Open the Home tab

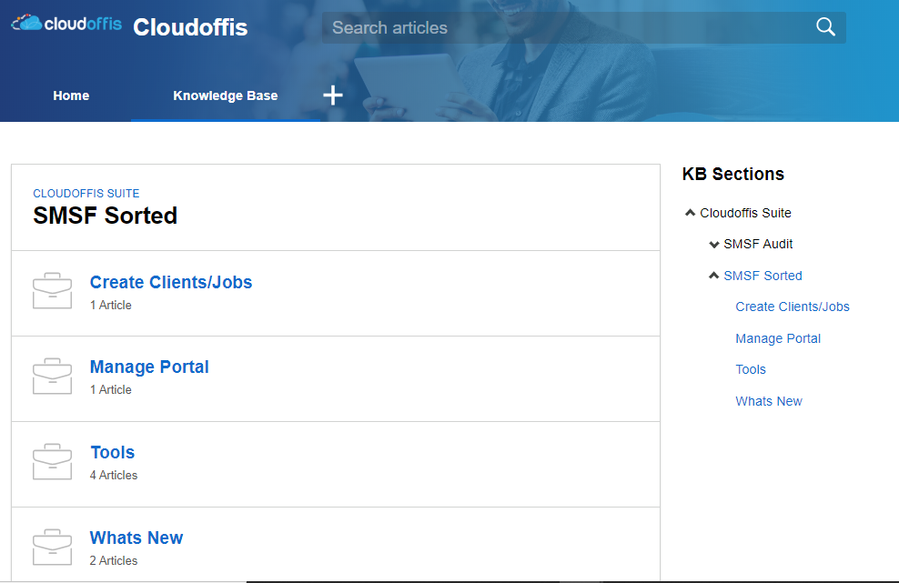[71, 95]
